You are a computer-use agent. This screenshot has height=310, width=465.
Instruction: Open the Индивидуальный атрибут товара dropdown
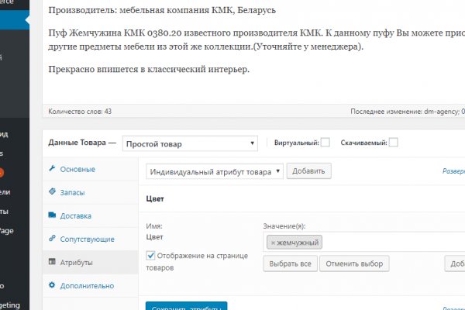point(215,170)
